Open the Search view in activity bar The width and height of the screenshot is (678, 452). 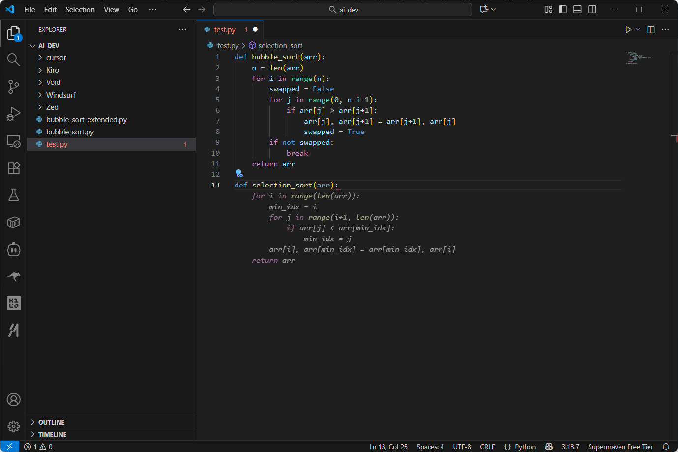(x=13, y=60)
